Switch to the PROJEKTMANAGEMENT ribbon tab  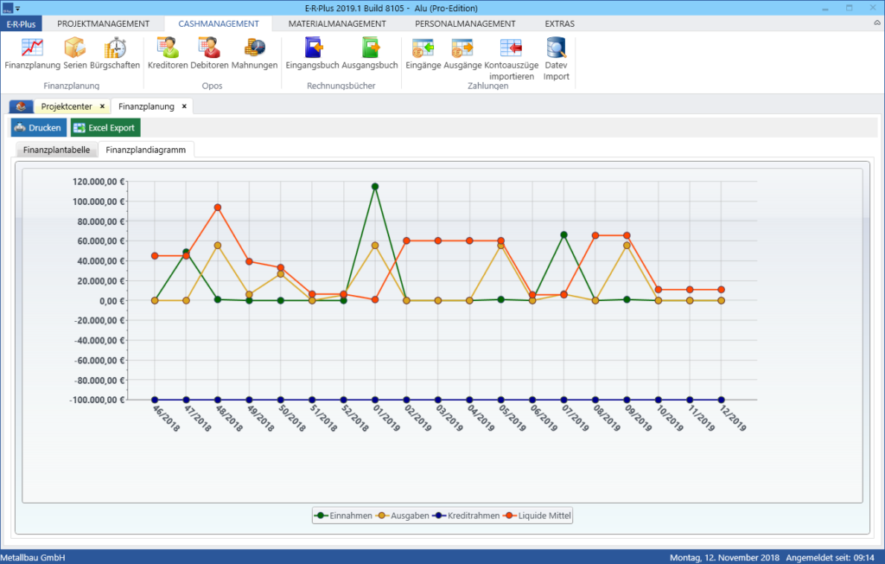[x=103, y=24]
